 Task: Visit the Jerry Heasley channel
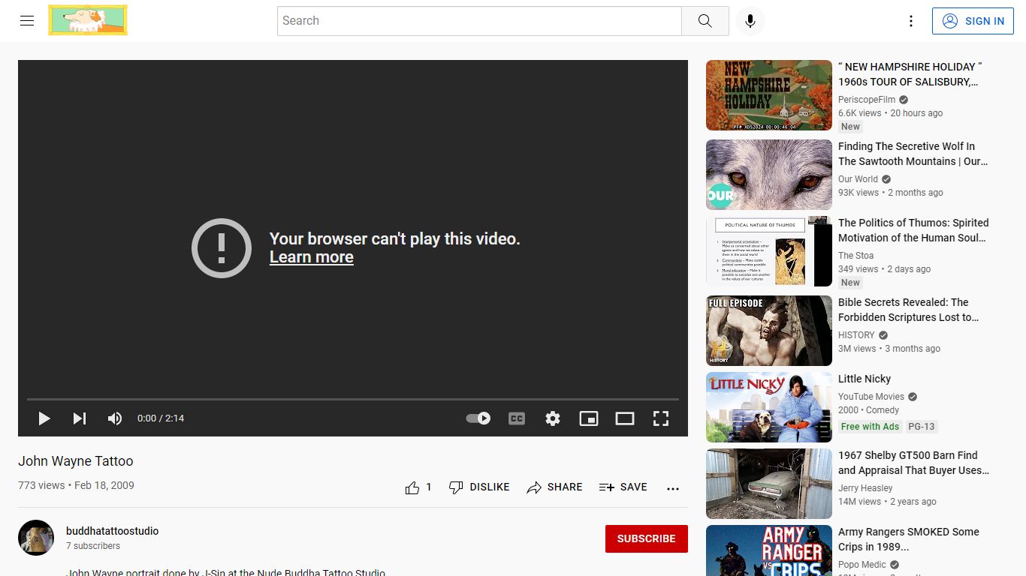(865, 488)
